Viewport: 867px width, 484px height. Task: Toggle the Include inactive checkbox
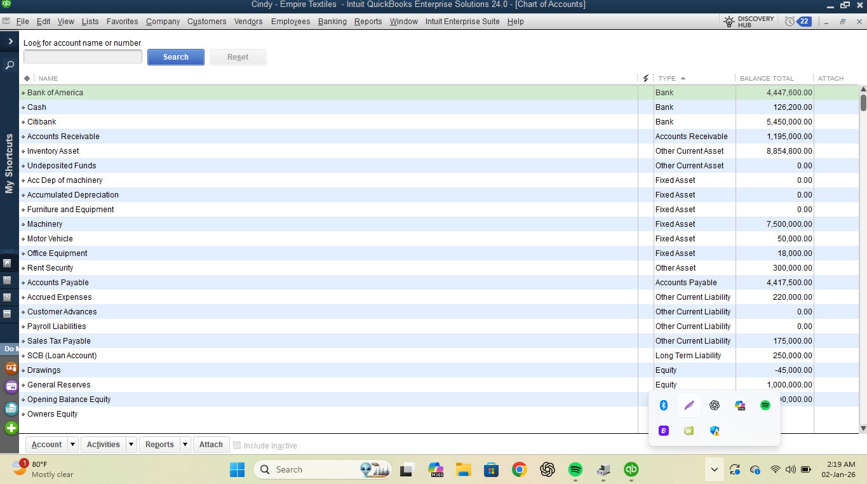click(x=237, y=445)
